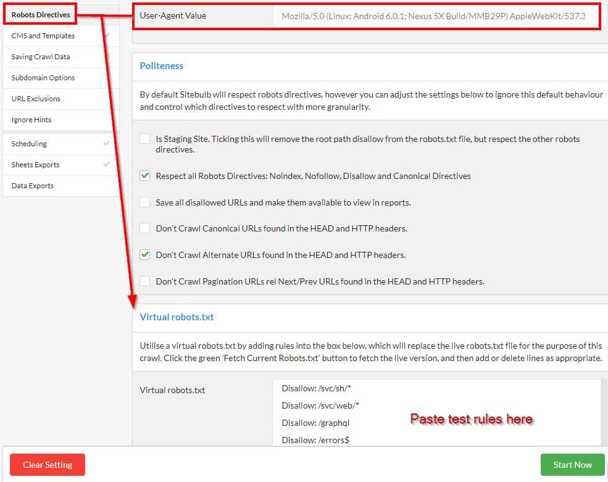Click the Clear Setting button
This screenshot has width=608, height=482.
[48, 465]
